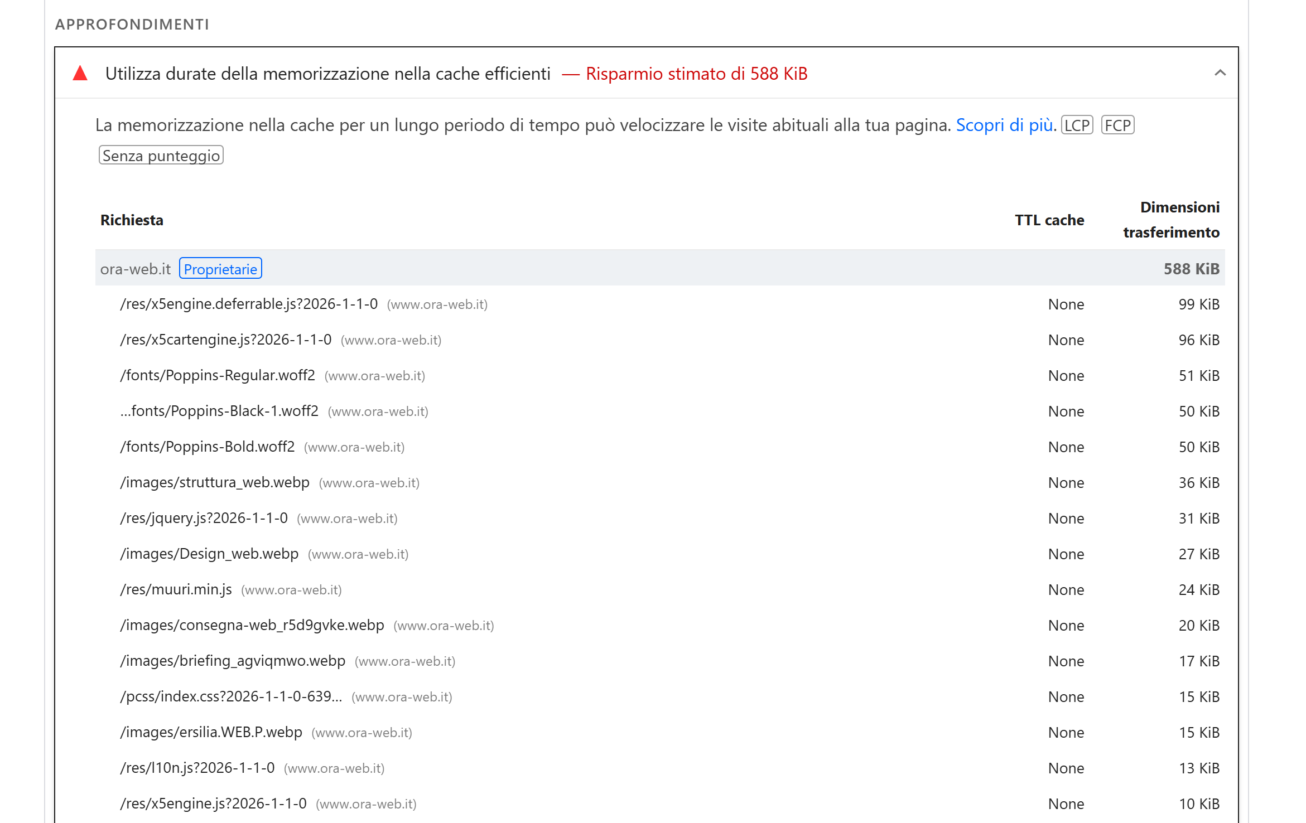Open the briefing_agviqmwo.webp image link

click(x=233, y=661)
